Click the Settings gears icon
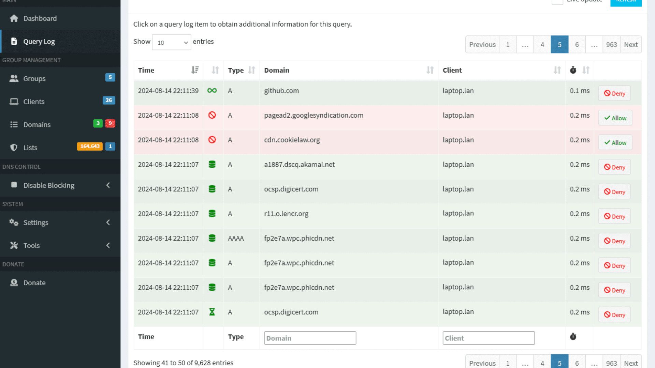 [x=14, y=223]
